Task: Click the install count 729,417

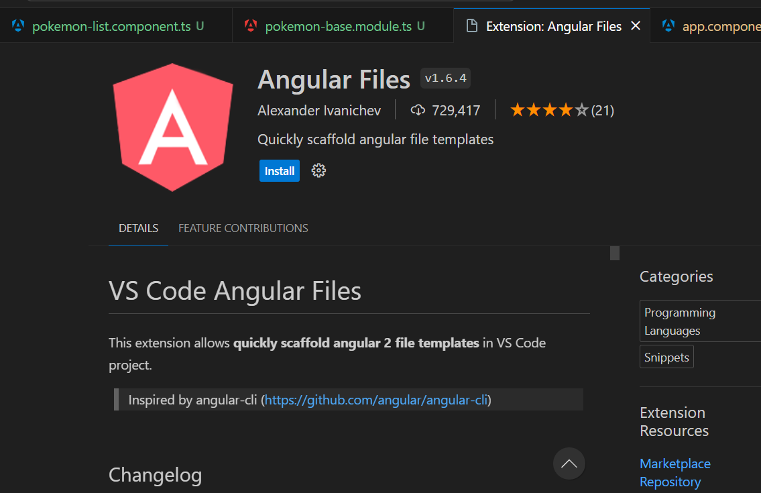Action: pos(456,111)
